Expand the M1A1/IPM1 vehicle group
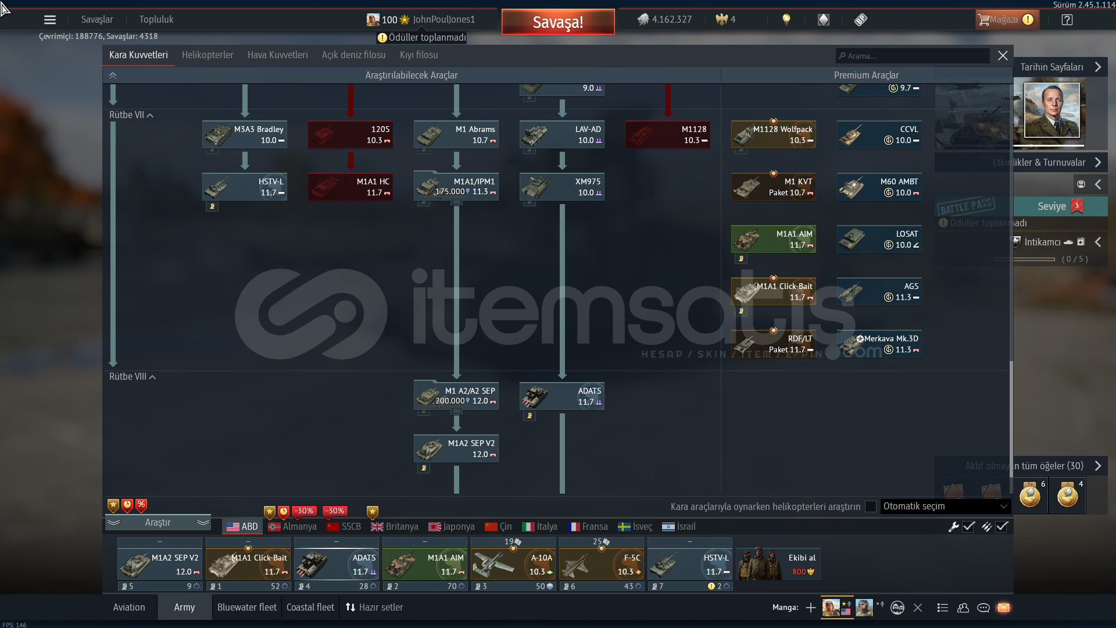Viewport: 1116px width, 628px height. 457,202
